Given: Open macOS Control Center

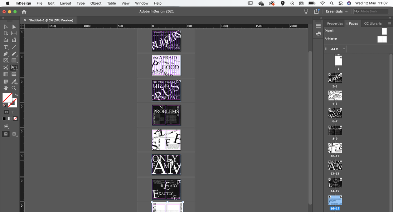Looking at the screenshot, I should point(340,3).
